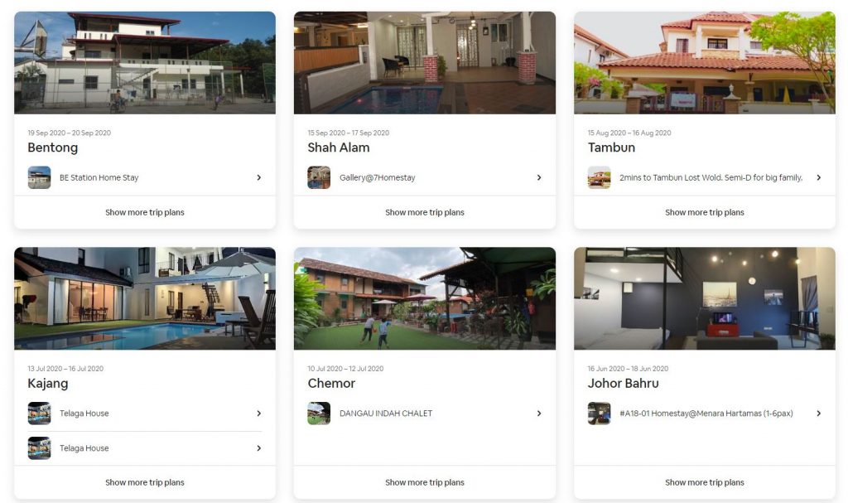The image size is (848, 503).
Task: Click DANGAU INDAH CHALET small thumbnail
Action: tap(319, 414)
